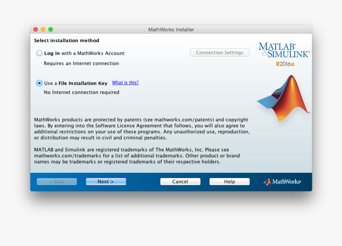Screen dimensions: 342x246
Task: Cancel the MathWorks installation
Action: click(180, 181)
